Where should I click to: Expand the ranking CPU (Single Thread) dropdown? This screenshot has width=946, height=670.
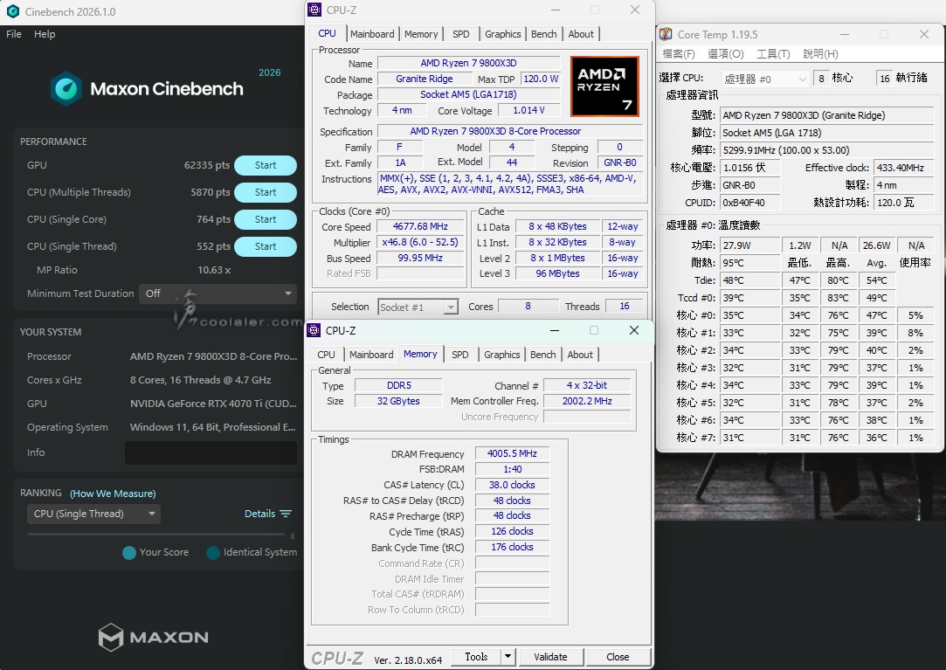tap(93, 514)
